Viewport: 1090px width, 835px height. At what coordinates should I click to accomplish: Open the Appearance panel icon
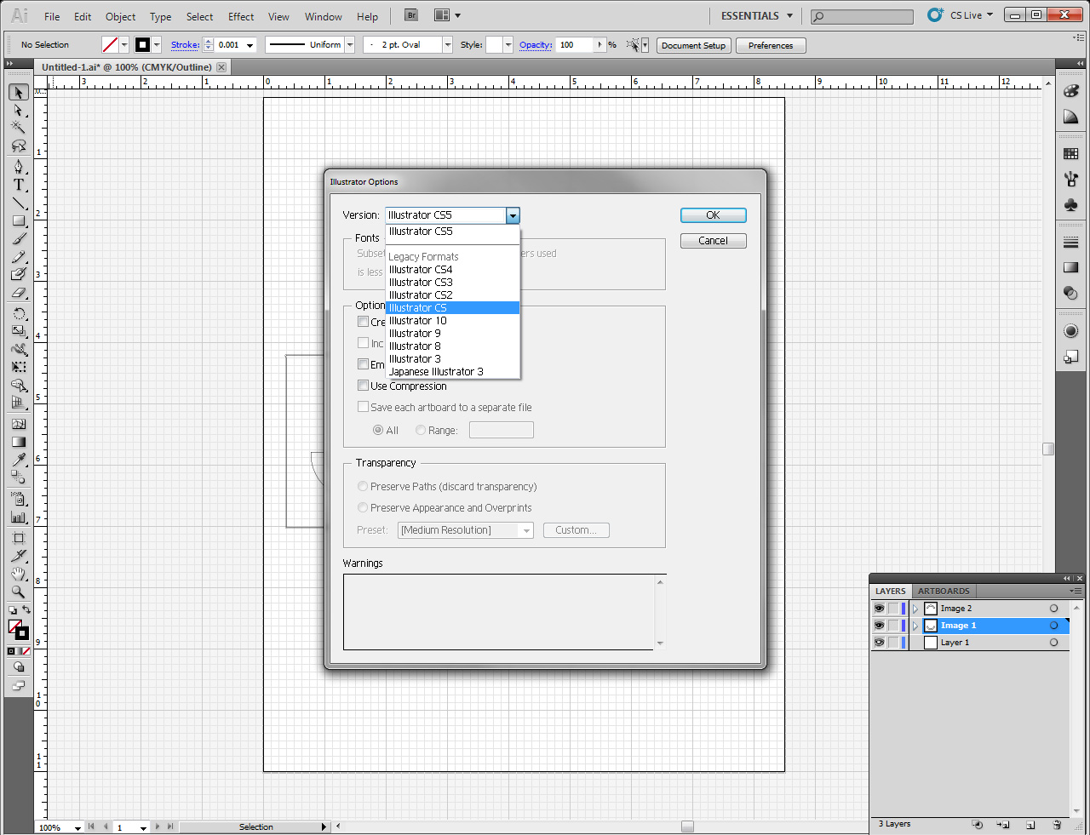[1071, 331]
